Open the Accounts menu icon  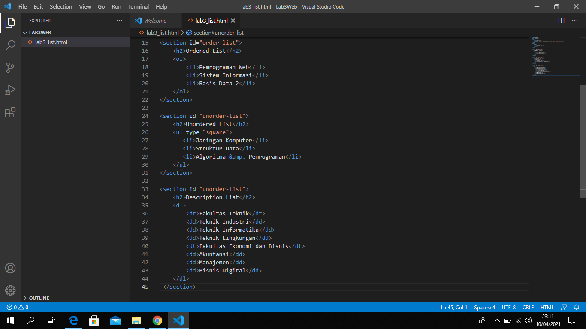point(10,268)
